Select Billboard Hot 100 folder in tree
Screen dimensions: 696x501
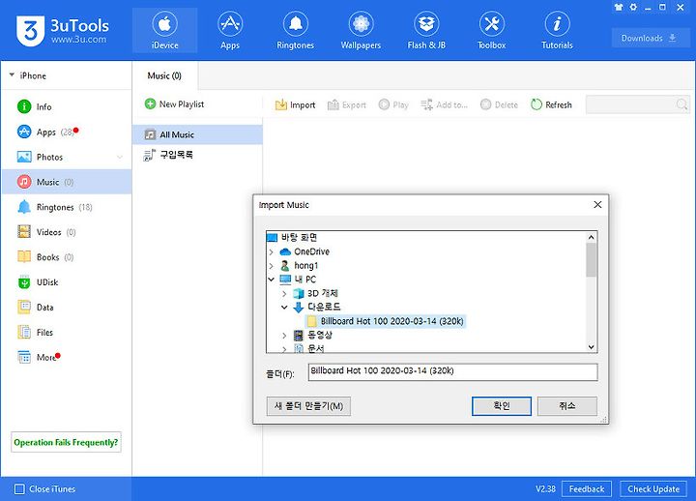point(386,321)
